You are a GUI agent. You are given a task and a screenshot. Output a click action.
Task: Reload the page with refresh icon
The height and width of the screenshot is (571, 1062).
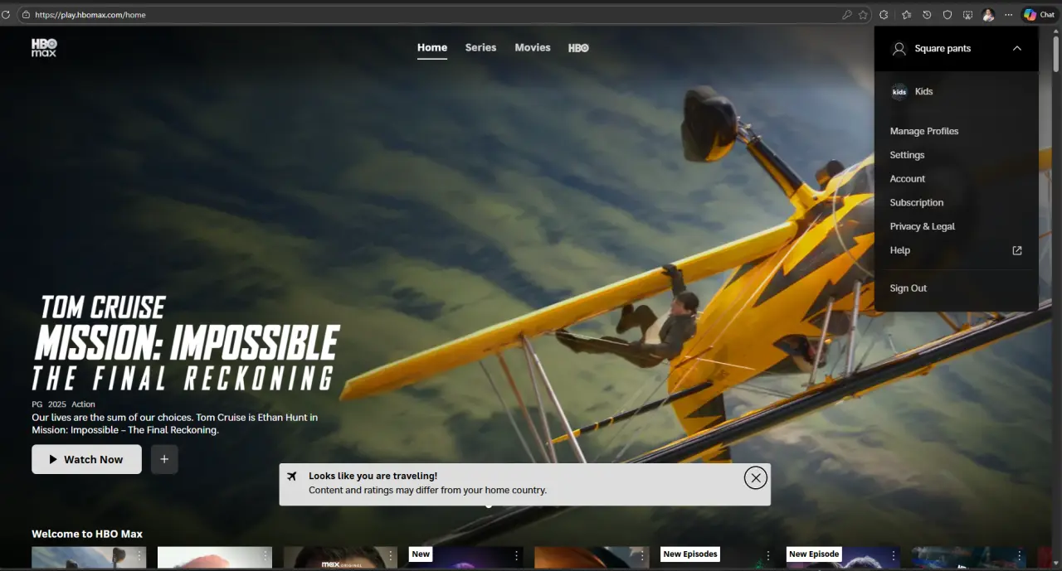tap(6, 15)
